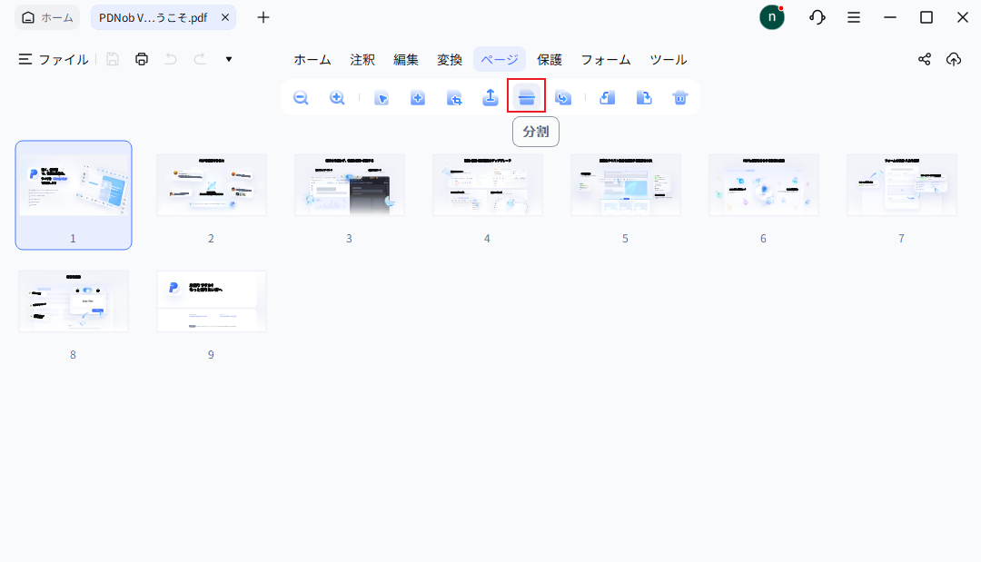The width and height of the screenshot is (981, 562).
Task: Open the headset support icon
Action: click(817, 17)
